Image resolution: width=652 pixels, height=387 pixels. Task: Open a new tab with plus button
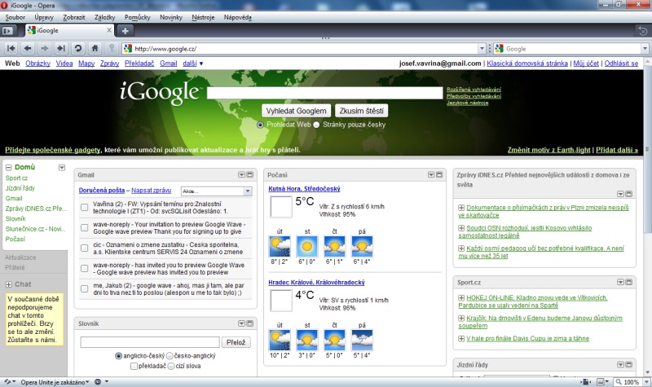click(126, 31)
